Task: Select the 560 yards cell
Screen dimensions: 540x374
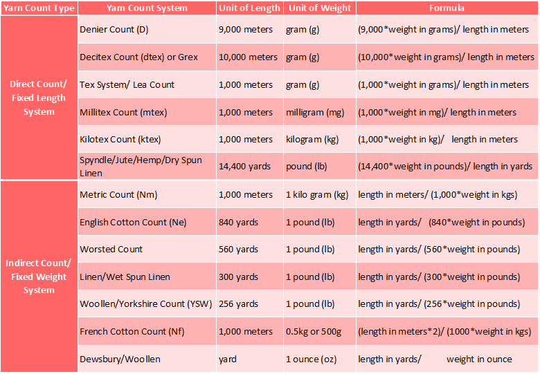Action: (x=239, y=250)
